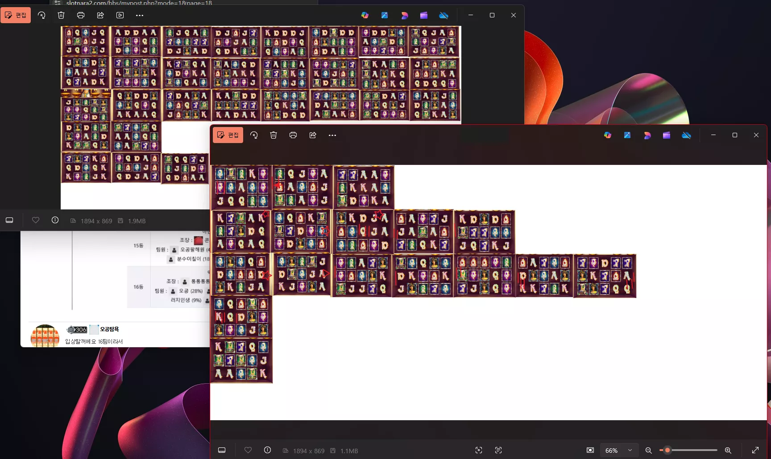Open the three-dot menu in the front Photos window
The height and width of the screenshot is (459, 771).
tap(332, 135)
